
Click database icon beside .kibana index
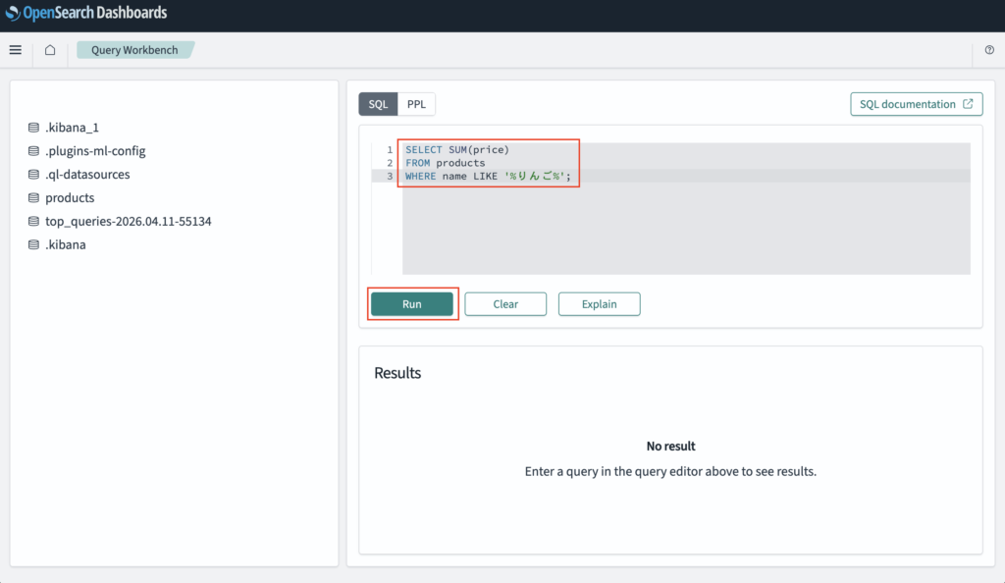point(33,245)
